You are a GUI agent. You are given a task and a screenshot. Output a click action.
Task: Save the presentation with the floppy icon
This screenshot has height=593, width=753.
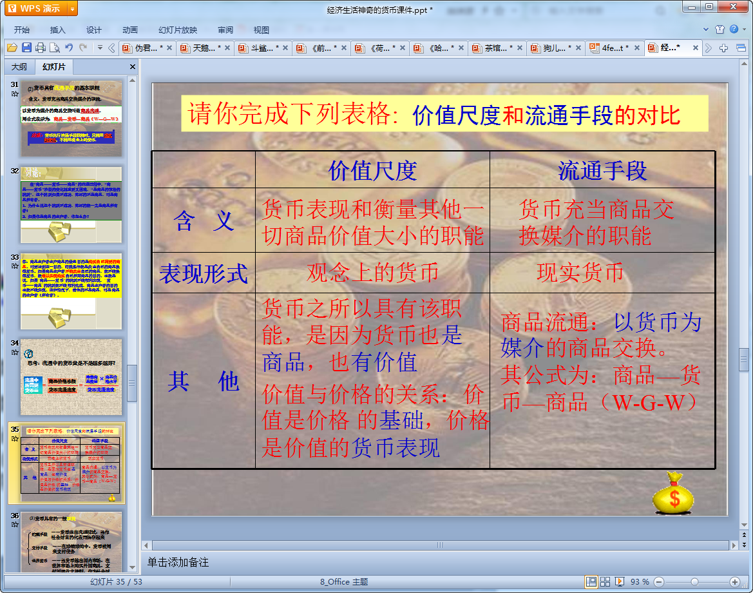coord(27,48)
